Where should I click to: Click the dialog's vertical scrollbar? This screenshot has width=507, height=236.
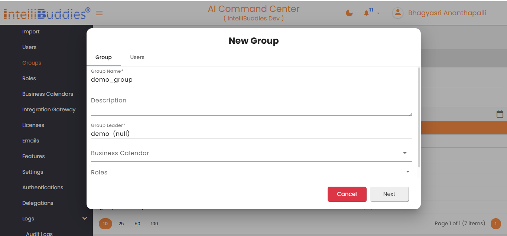[419, 117]
